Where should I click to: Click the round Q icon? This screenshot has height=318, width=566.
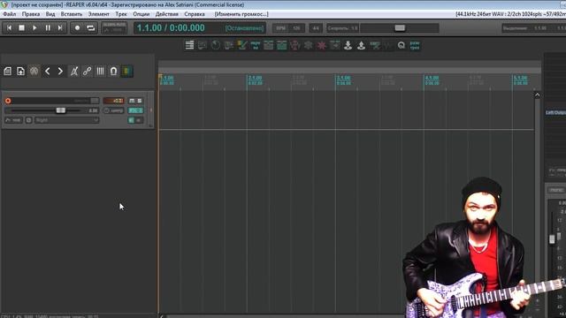402,45
